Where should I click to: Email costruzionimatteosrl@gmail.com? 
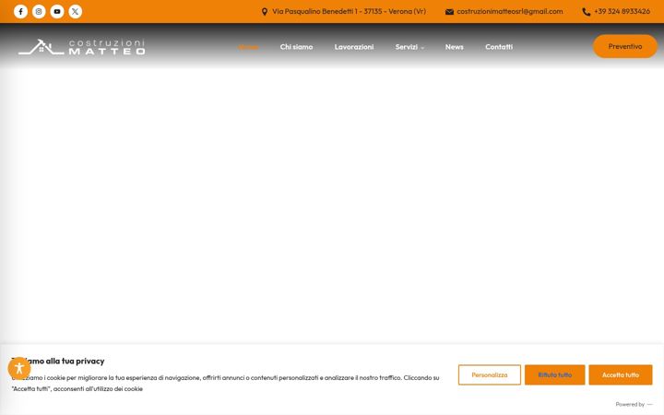(x=510, y=11)
